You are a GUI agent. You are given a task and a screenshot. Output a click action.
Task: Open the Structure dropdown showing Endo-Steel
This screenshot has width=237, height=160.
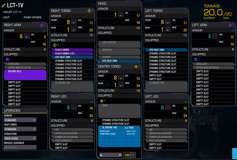click(20, 138)
